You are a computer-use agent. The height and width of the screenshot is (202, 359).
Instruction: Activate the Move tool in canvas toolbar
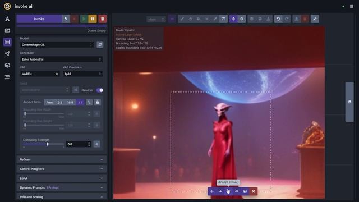(233, 19)
